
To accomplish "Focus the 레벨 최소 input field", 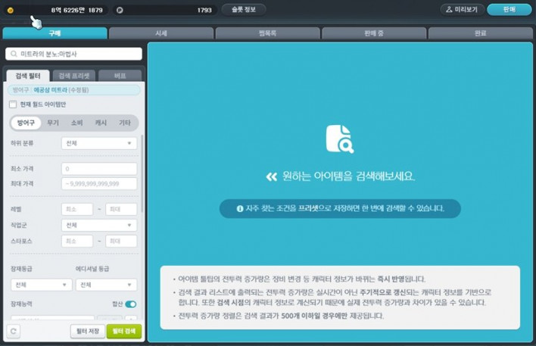I will (77, 209).
